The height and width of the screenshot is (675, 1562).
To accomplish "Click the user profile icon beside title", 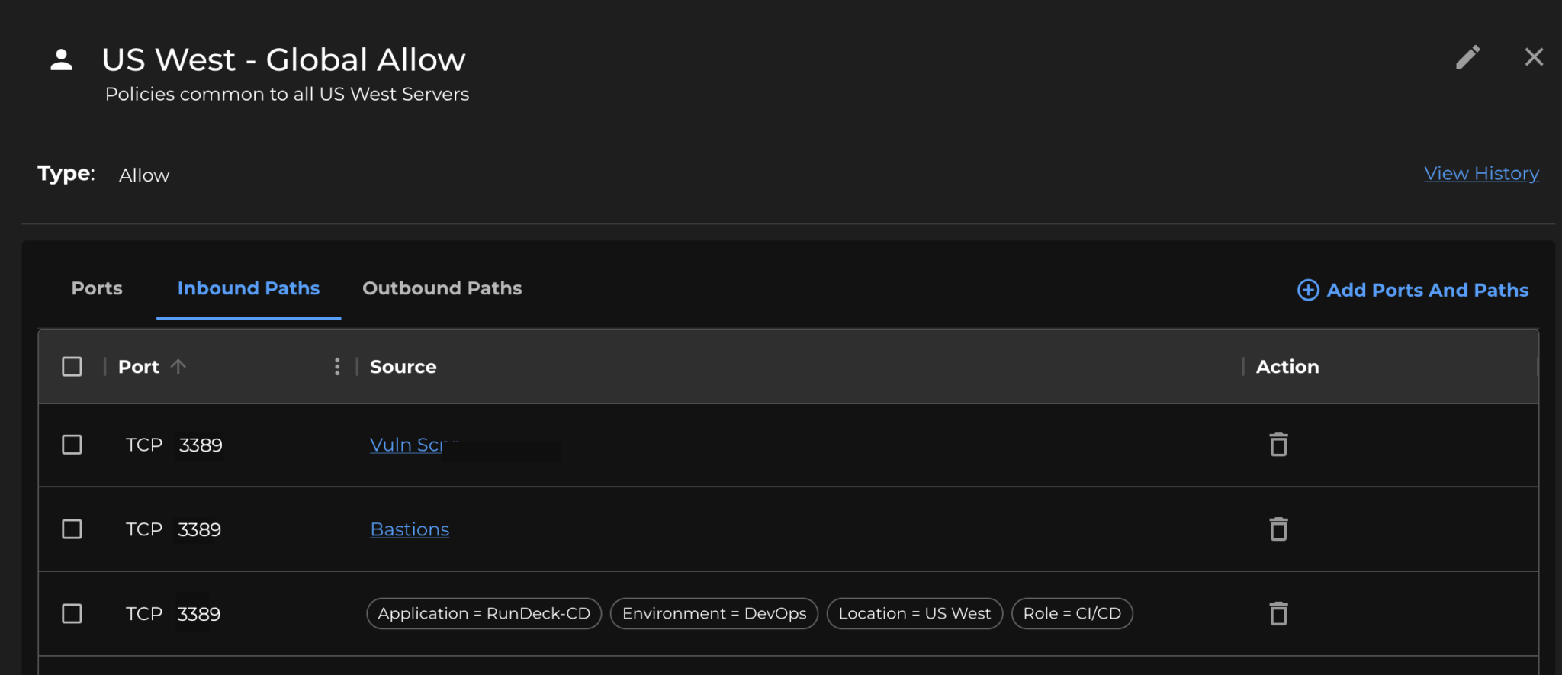I will pyautogui.click(x=61, y=59).
